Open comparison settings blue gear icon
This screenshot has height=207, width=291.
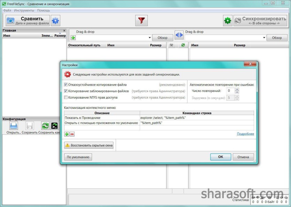coord(55,21)
